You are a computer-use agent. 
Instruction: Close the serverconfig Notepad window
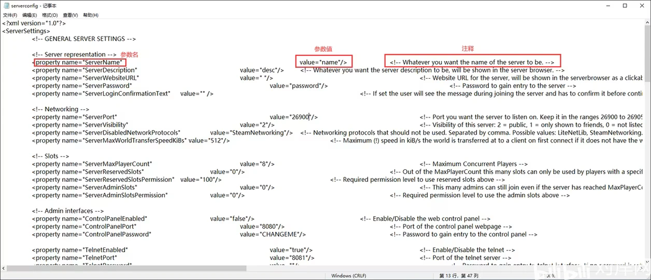click(x=643, y=5)
